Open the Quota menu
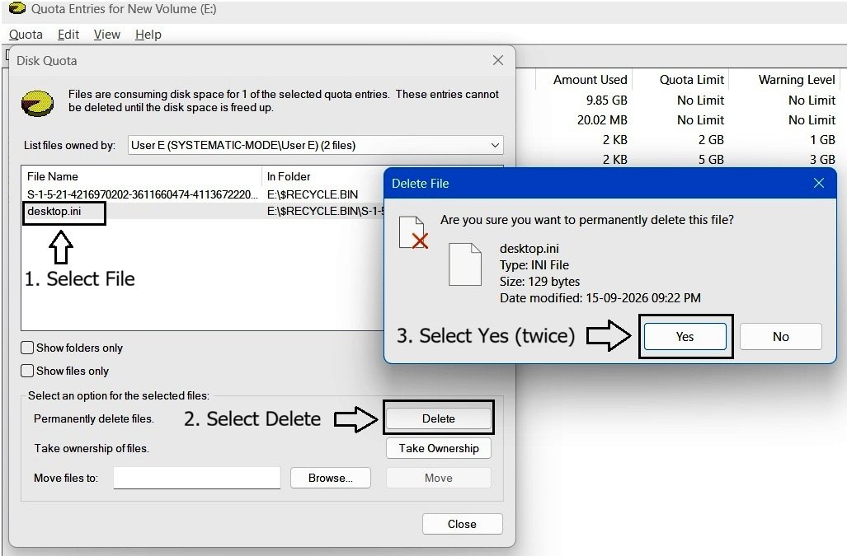Viewport: 847px width, 556px height. coord(26,35)
